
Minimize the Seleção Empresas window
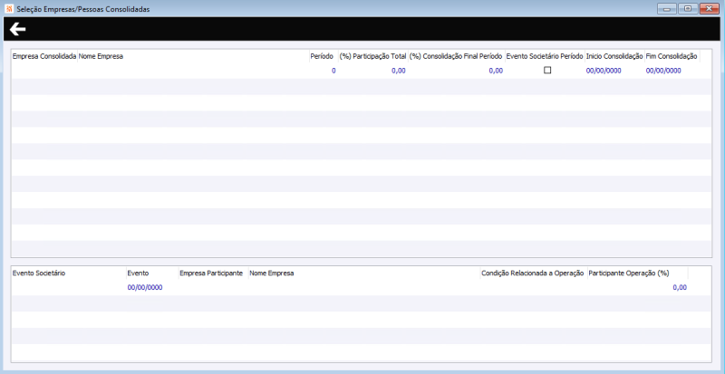pyautogui.click(x=667, y=9)
